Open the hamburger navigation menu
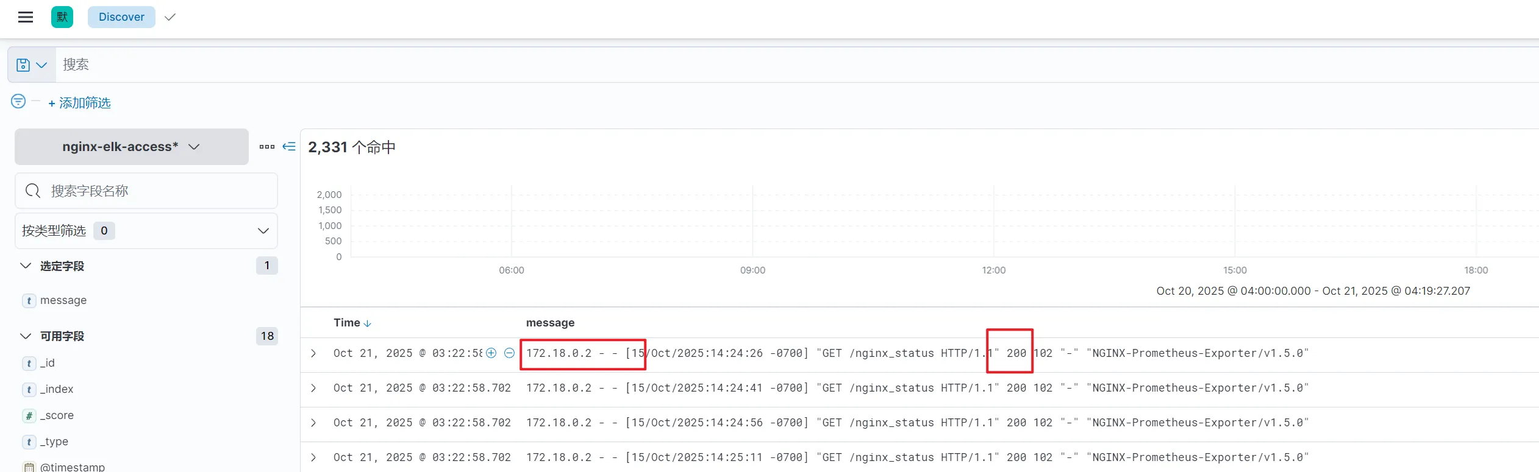 click(25, 17)
